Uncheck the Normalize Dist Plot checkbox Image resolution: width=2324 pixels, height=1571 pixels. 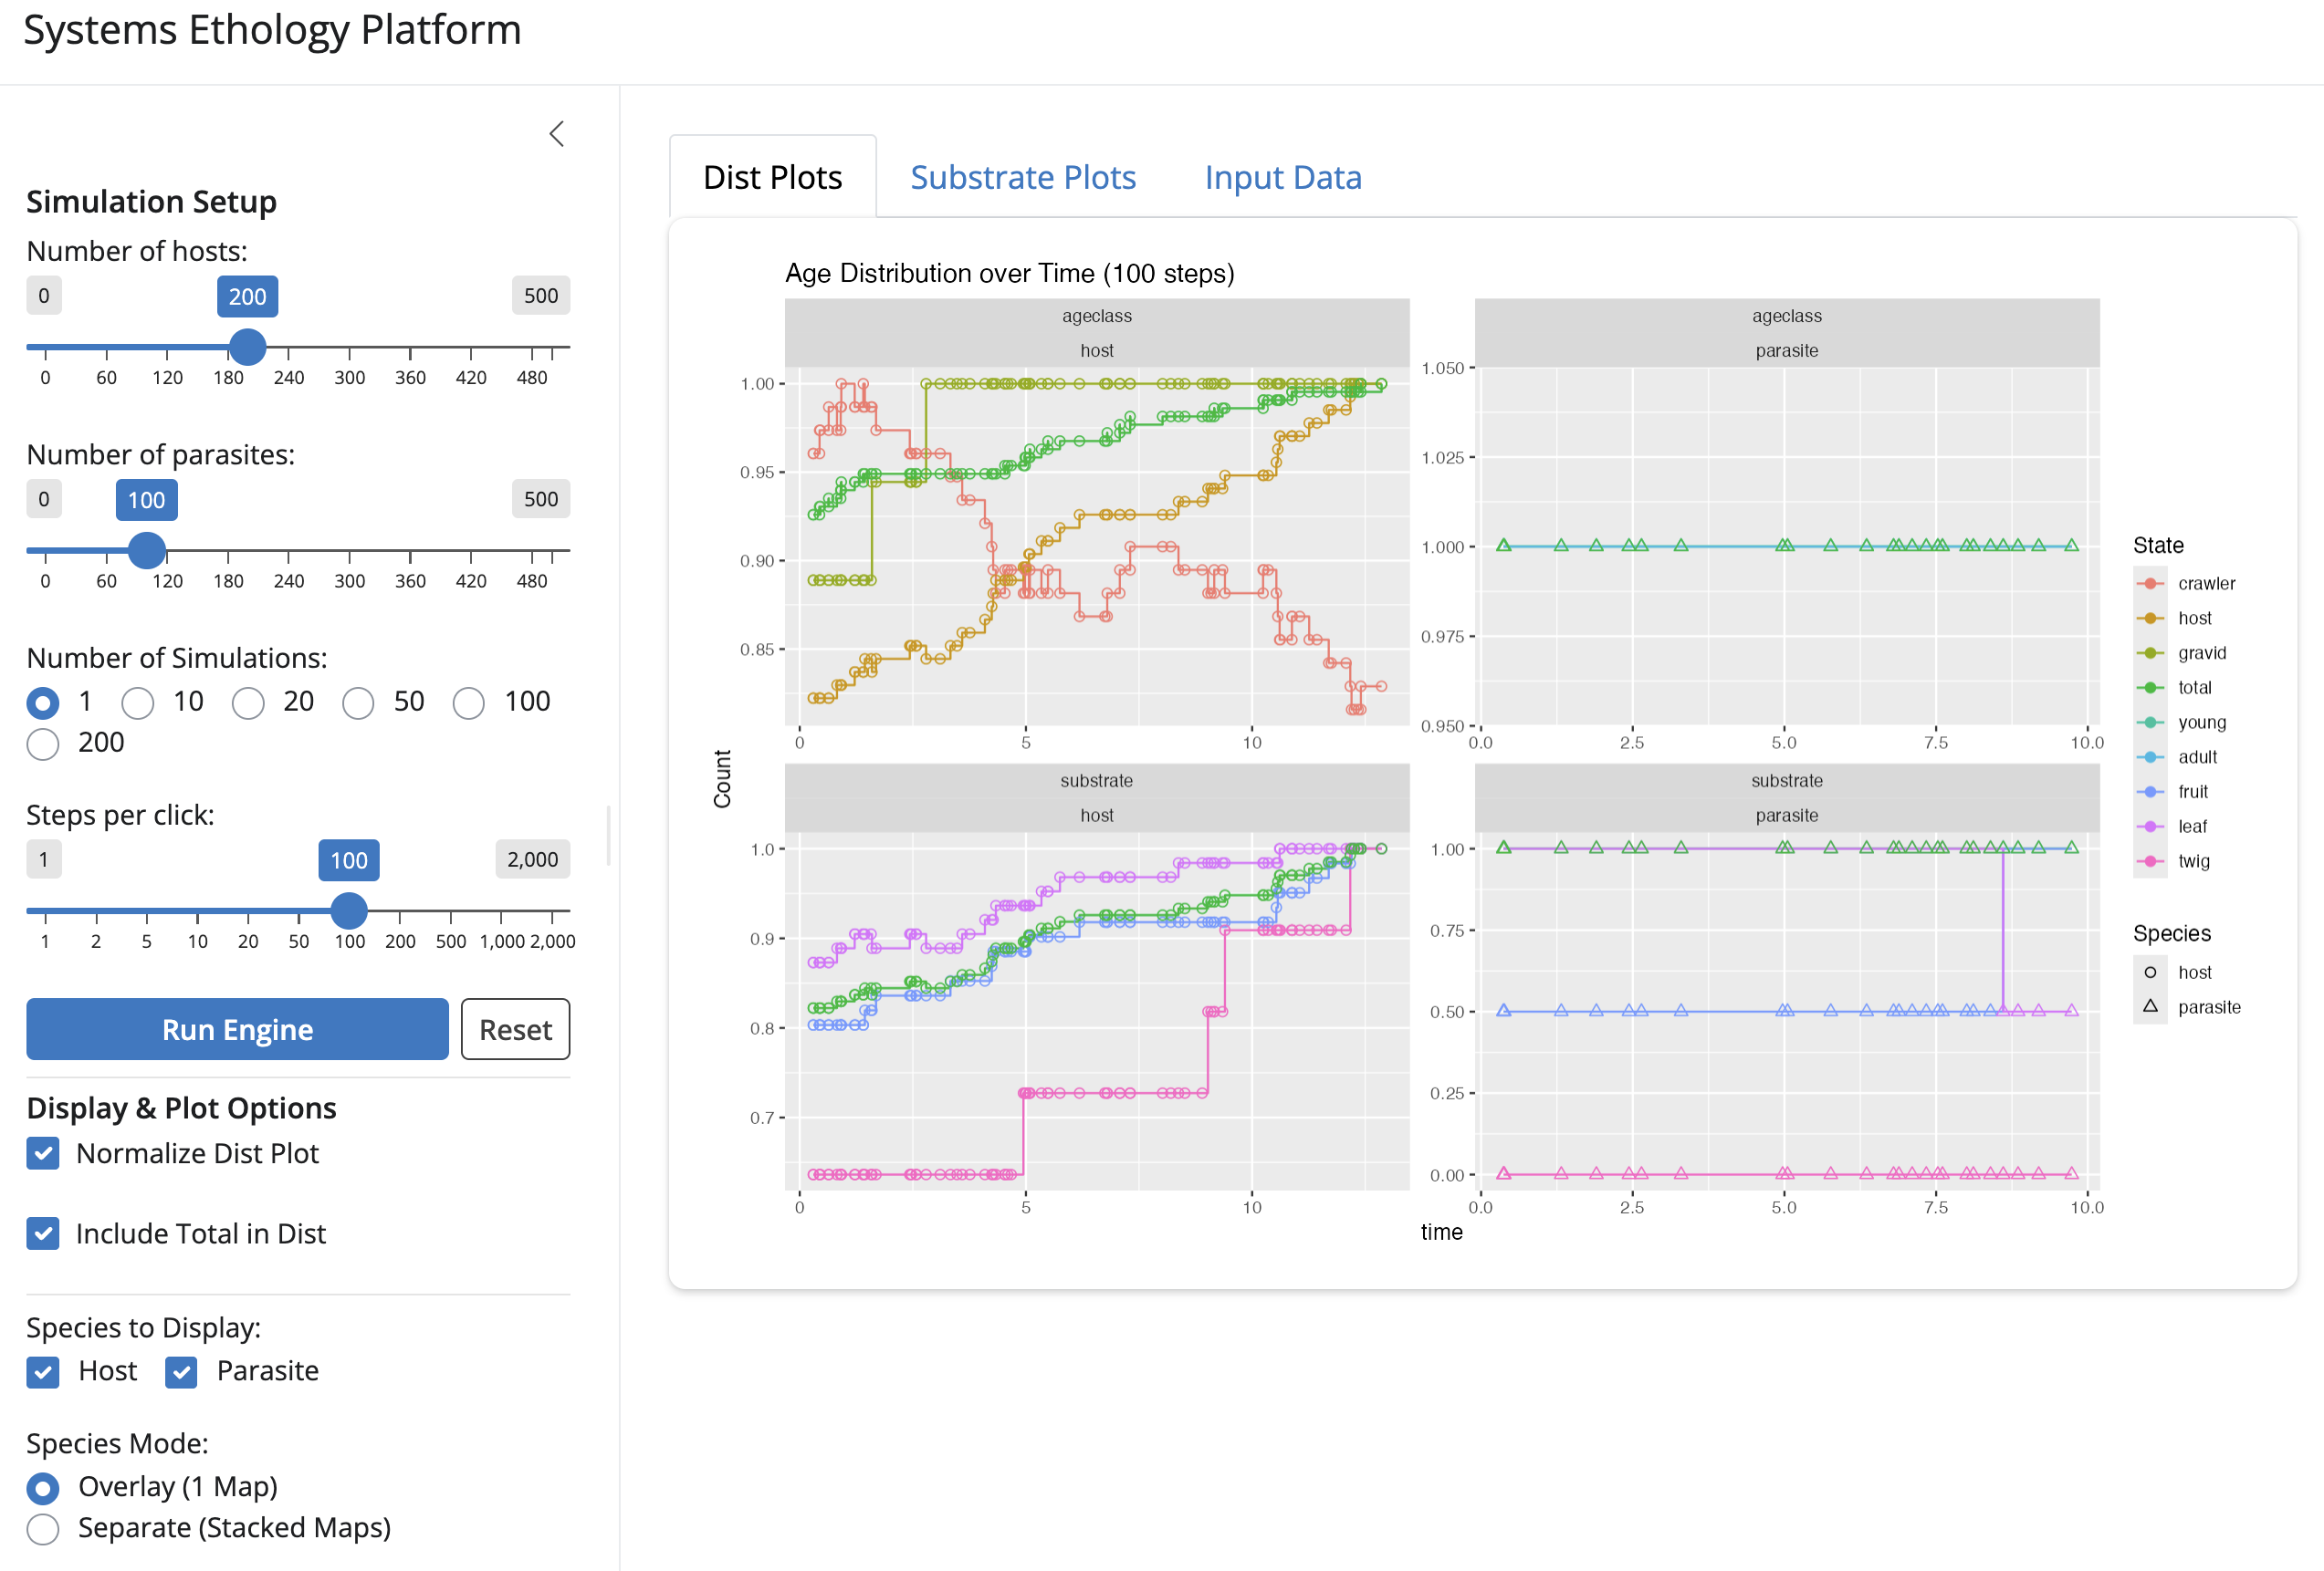(43, 1154)
